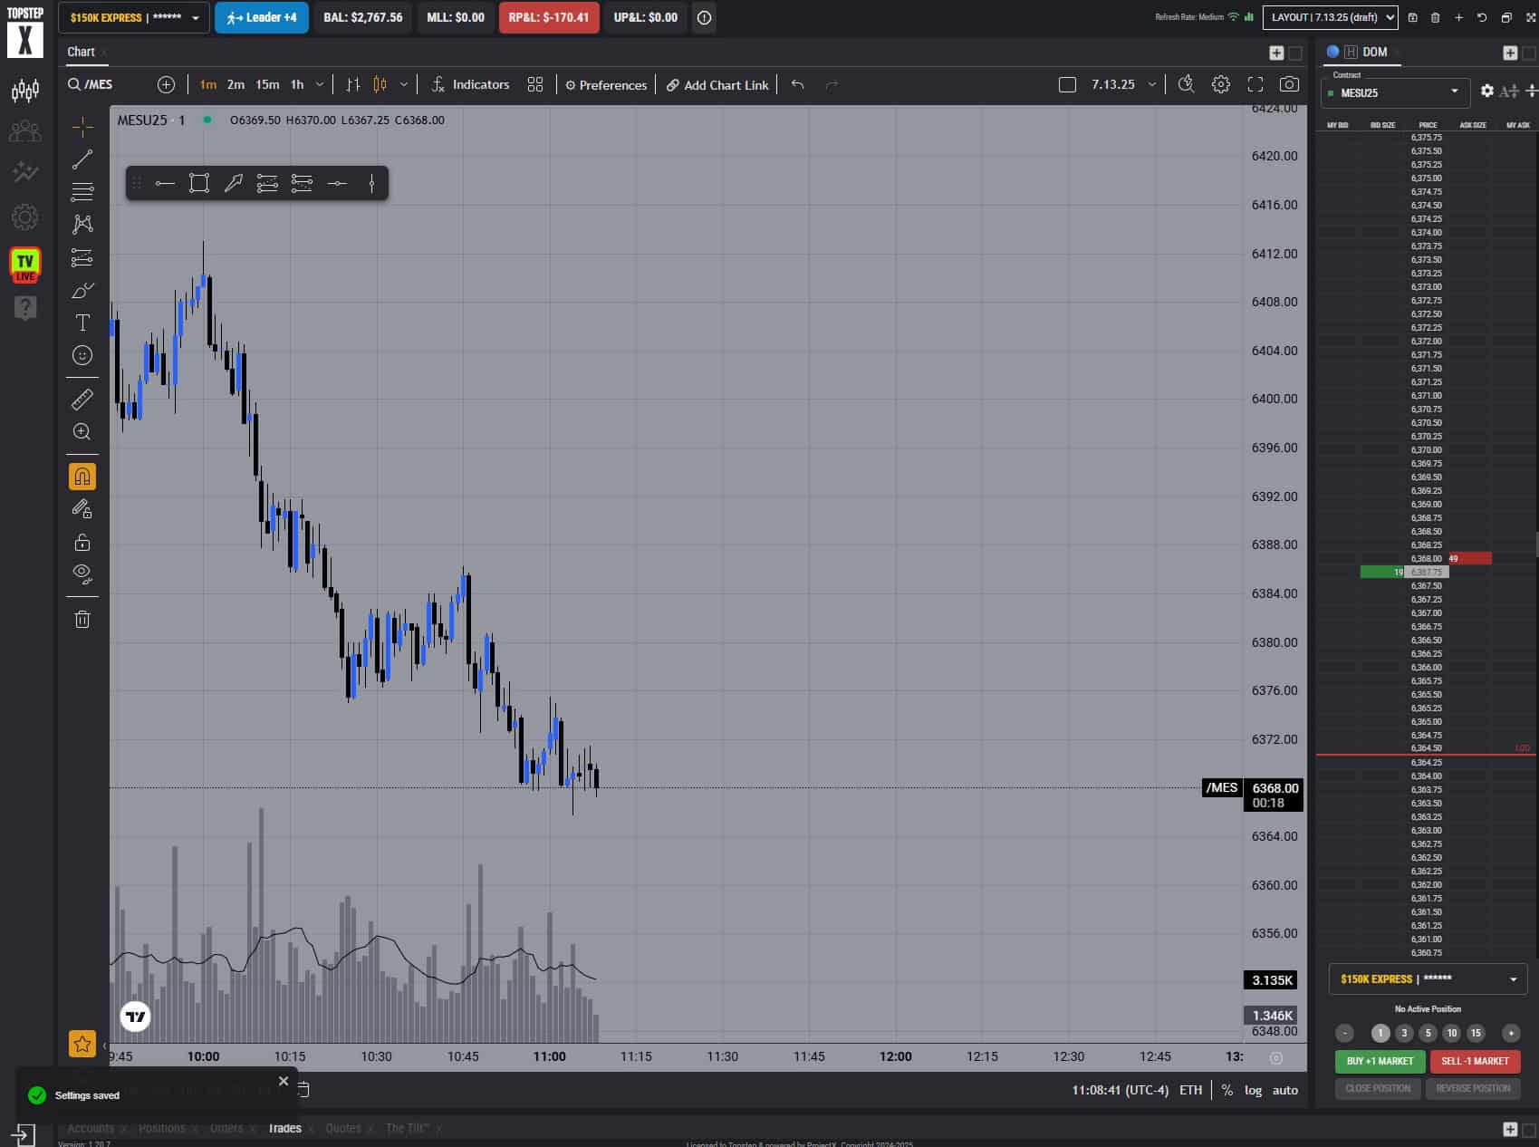Open the $150K EXPRESS account dropdown
The height and width of the screenshot is (1147, 1539).
(133, 17)
